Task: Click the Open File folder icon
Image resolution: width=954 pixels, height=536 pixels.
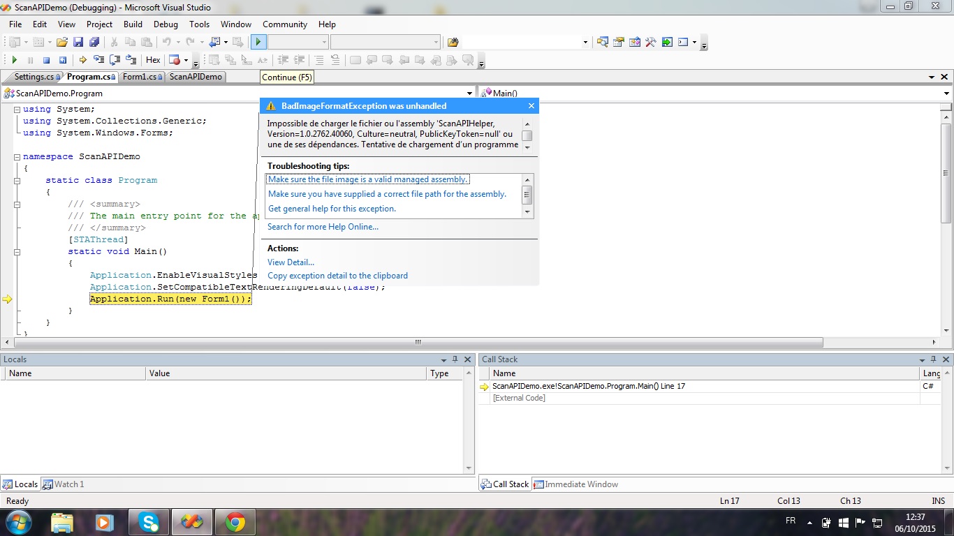Action: (x=62, y=43)
